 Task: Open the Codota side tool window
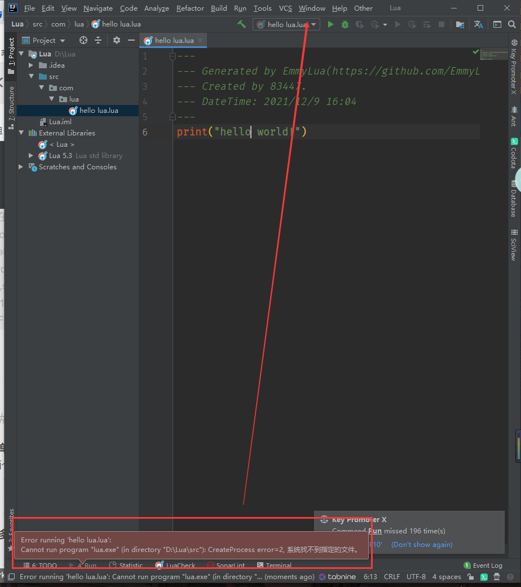coord(514,154)
